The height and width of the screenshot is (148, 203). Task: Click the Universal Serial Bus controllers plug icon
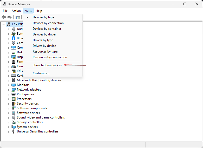tap(13, 131)
